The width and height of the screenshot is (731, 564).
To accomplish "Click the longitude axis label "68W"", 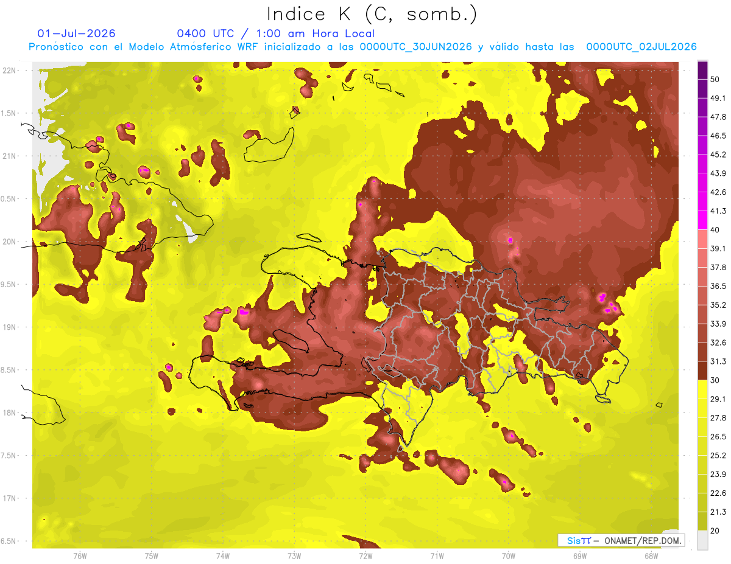I will pos(651,556).
